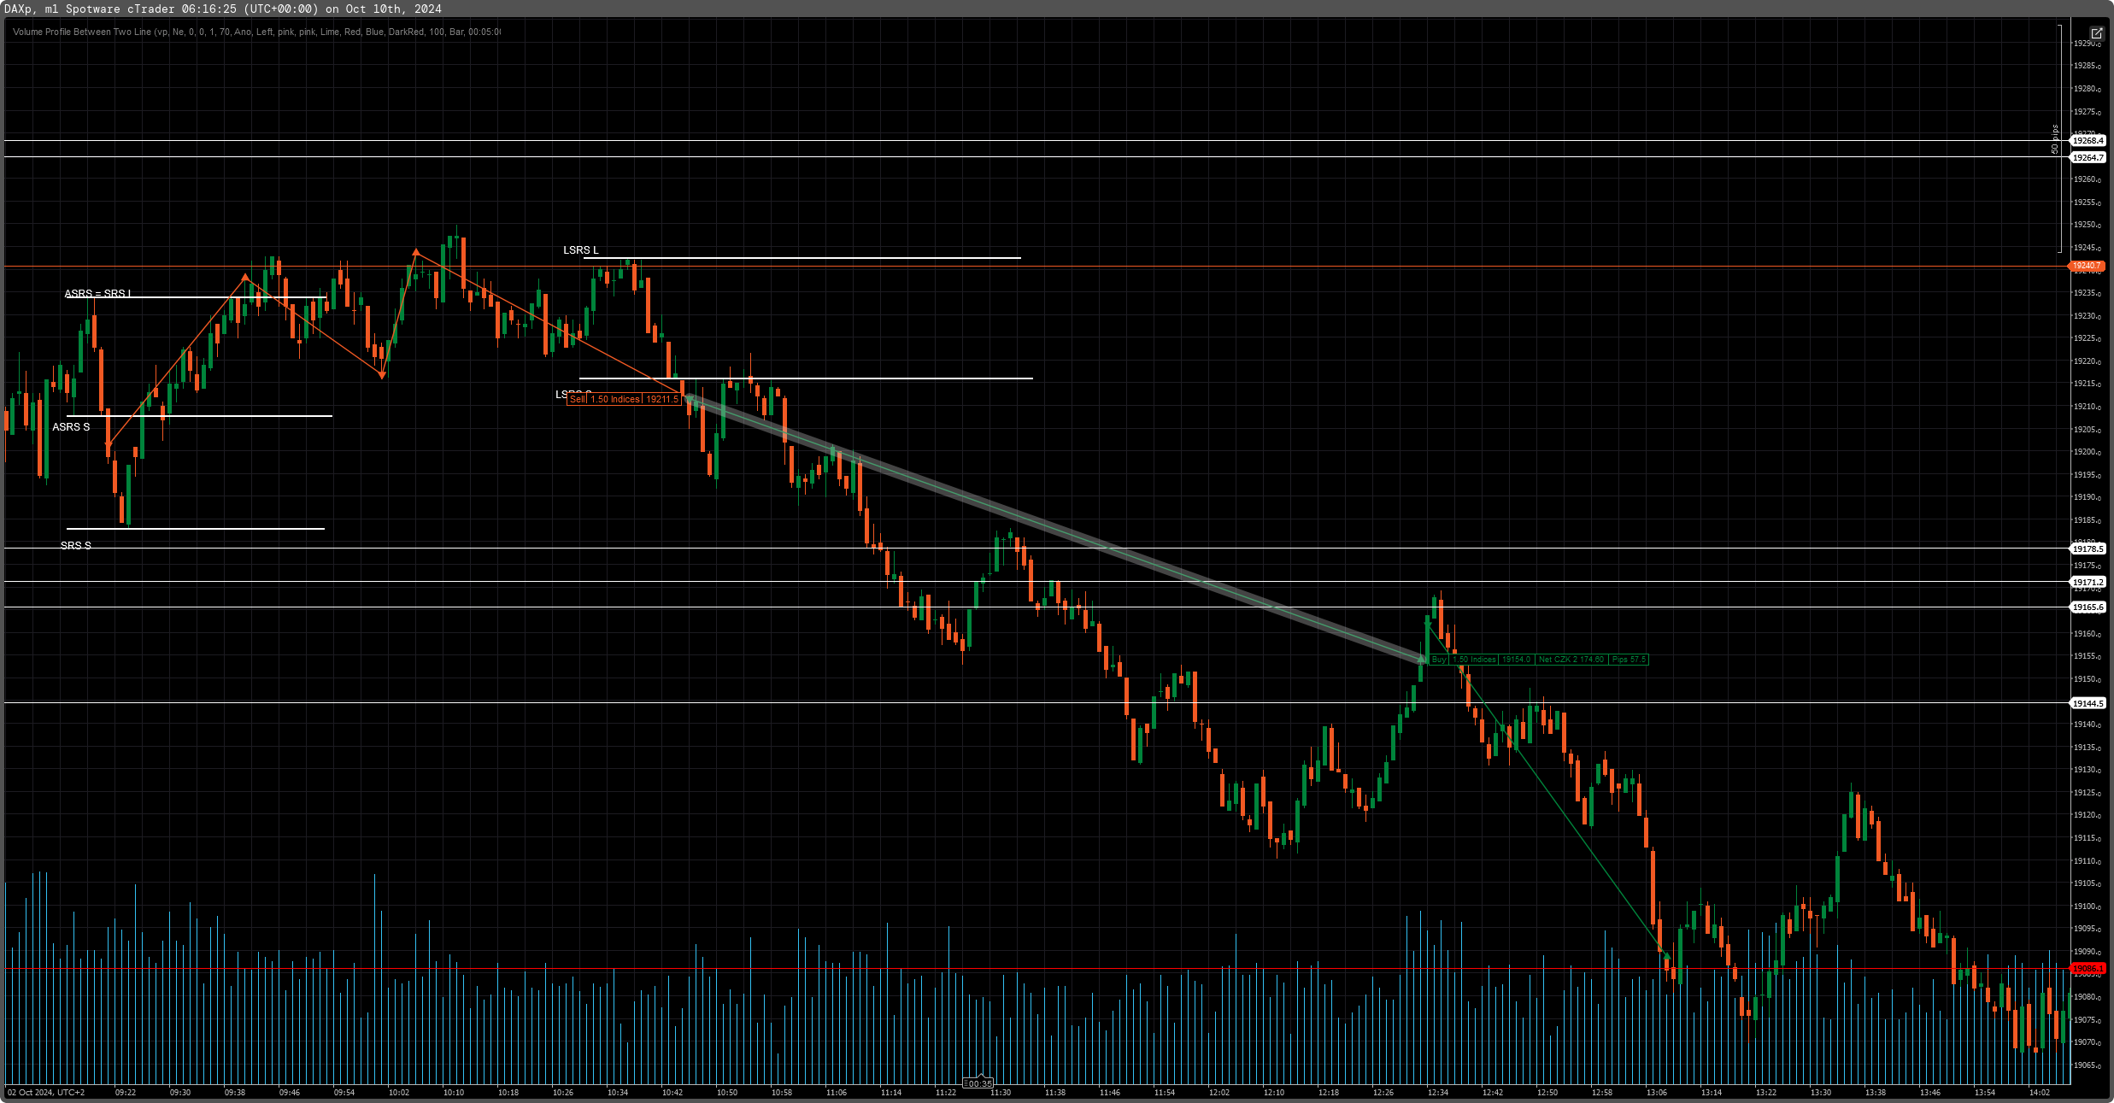Select the SRS S text label
Screen dimensions: 2114x1103
76,546
